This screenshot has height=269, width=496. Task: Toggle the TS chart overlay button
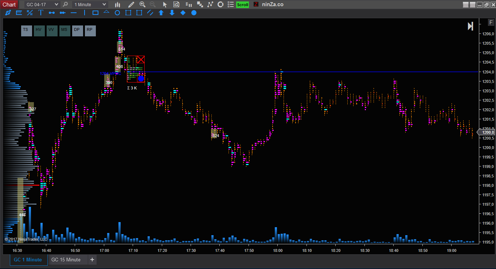pyautogui.click(x=26, y=31)
